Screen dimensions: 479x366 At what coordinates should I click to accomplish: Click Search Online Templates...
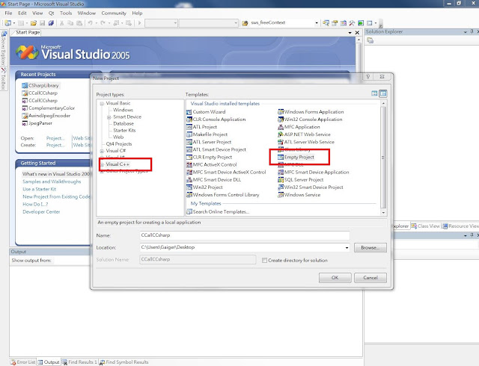click(218, 211)
